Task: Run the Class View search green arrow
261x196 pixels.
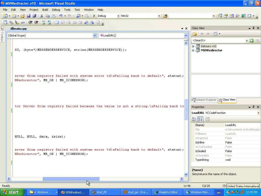Action: (252, 41)
